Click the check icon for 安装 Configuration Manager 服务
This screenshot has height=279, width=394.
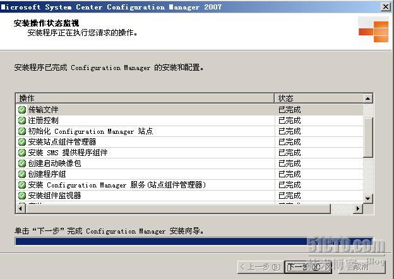pyautogui.click(x=22, y=185)
